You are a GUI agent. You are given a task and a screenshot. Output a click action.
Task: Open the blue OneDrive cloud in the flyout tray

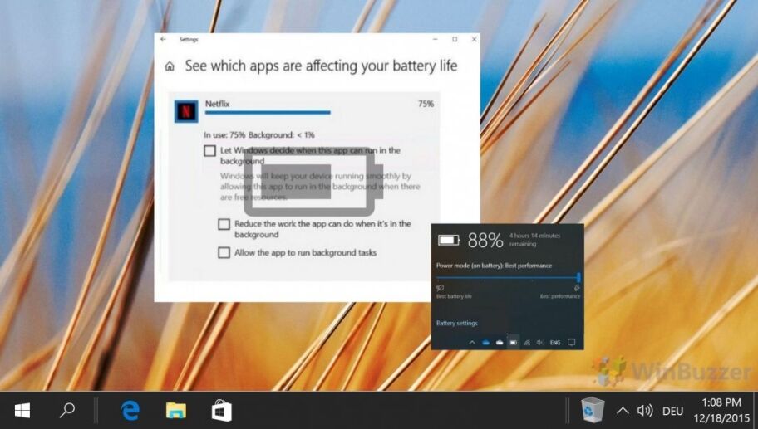[x=486, y=342]
